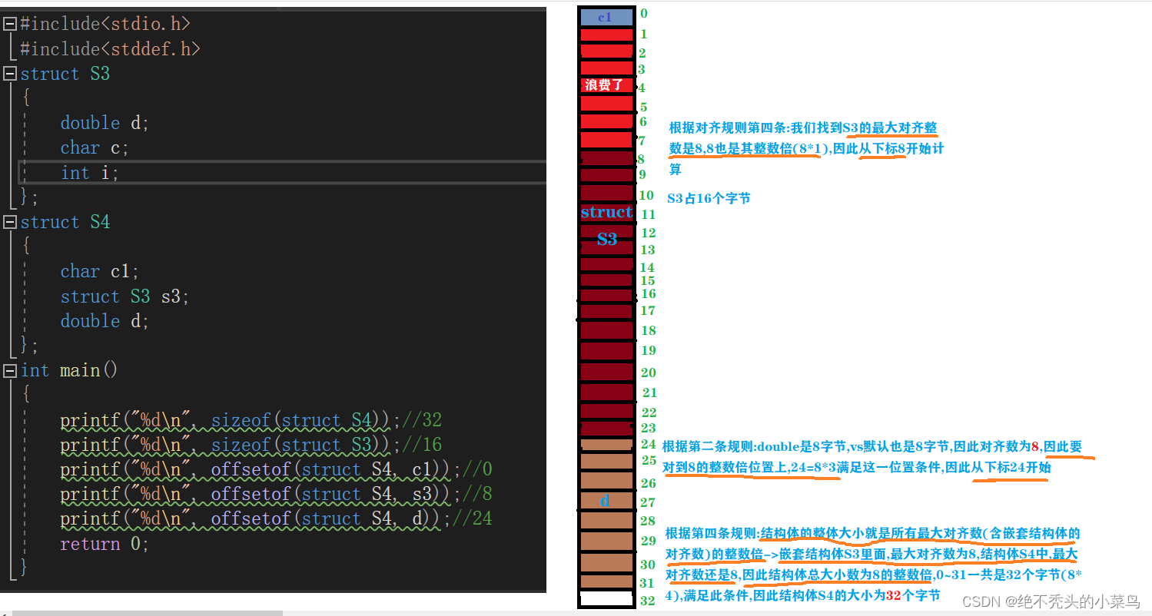Image resolution: width=1152 pixels, height=616 pixels.
Task: Click the 'char c1;' line in S4
Action: [100, 271]
